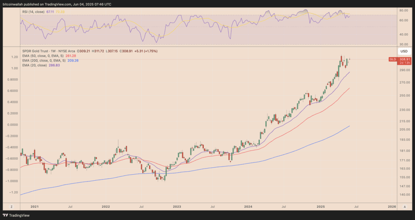
Task: Select the GLD price label tag
Action: click(x=392, y=59)
